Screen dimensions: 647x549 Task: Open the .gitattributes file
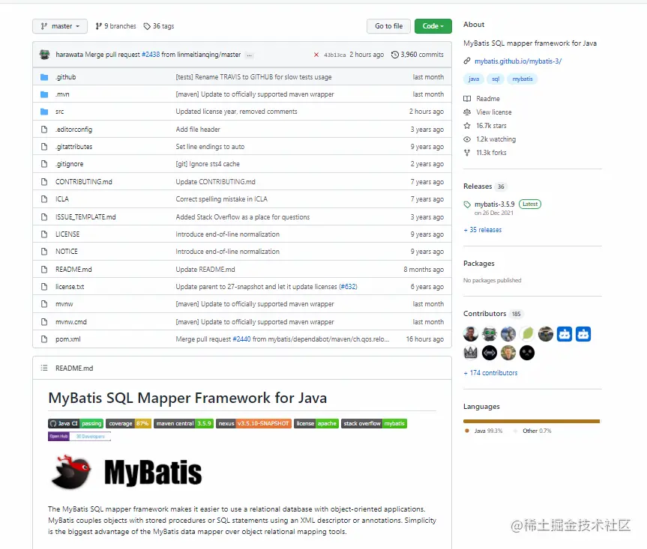(x=74, y=147)
